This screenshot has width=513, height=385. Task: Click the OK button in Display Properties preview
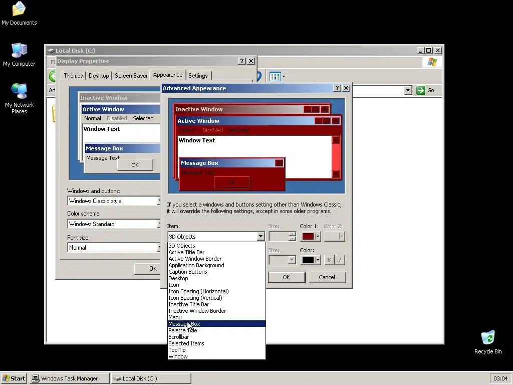click(135, 165)
